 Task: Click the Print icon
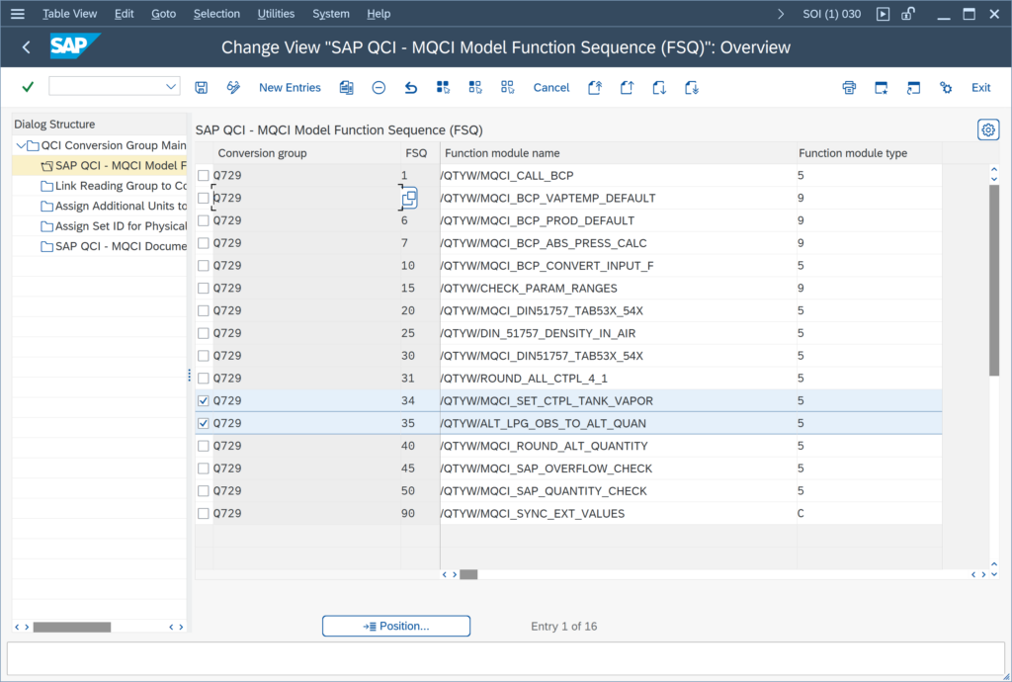click(849, 88)
